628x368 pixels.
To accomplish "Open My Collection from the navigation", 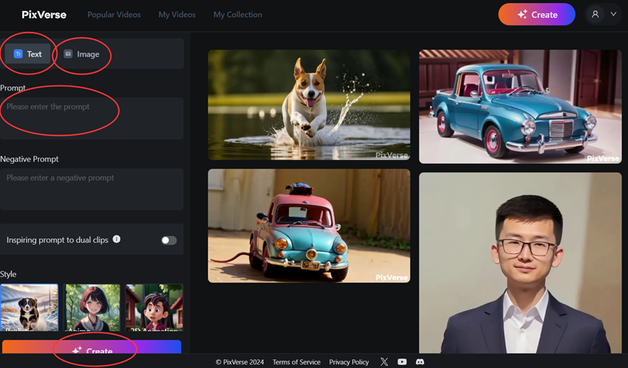I will pos(237,14).
